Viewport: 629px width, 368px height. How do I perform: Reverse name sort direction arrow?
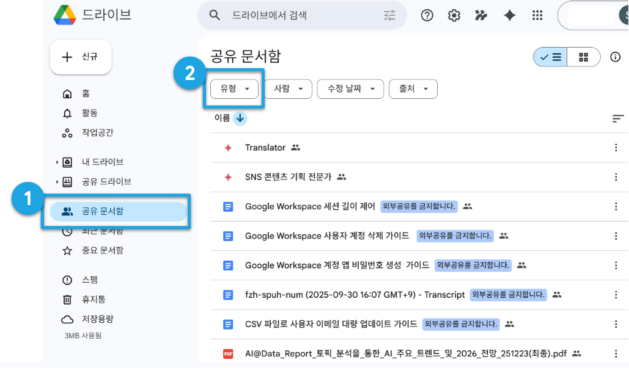pyautogui.click(x=240, y=118)
